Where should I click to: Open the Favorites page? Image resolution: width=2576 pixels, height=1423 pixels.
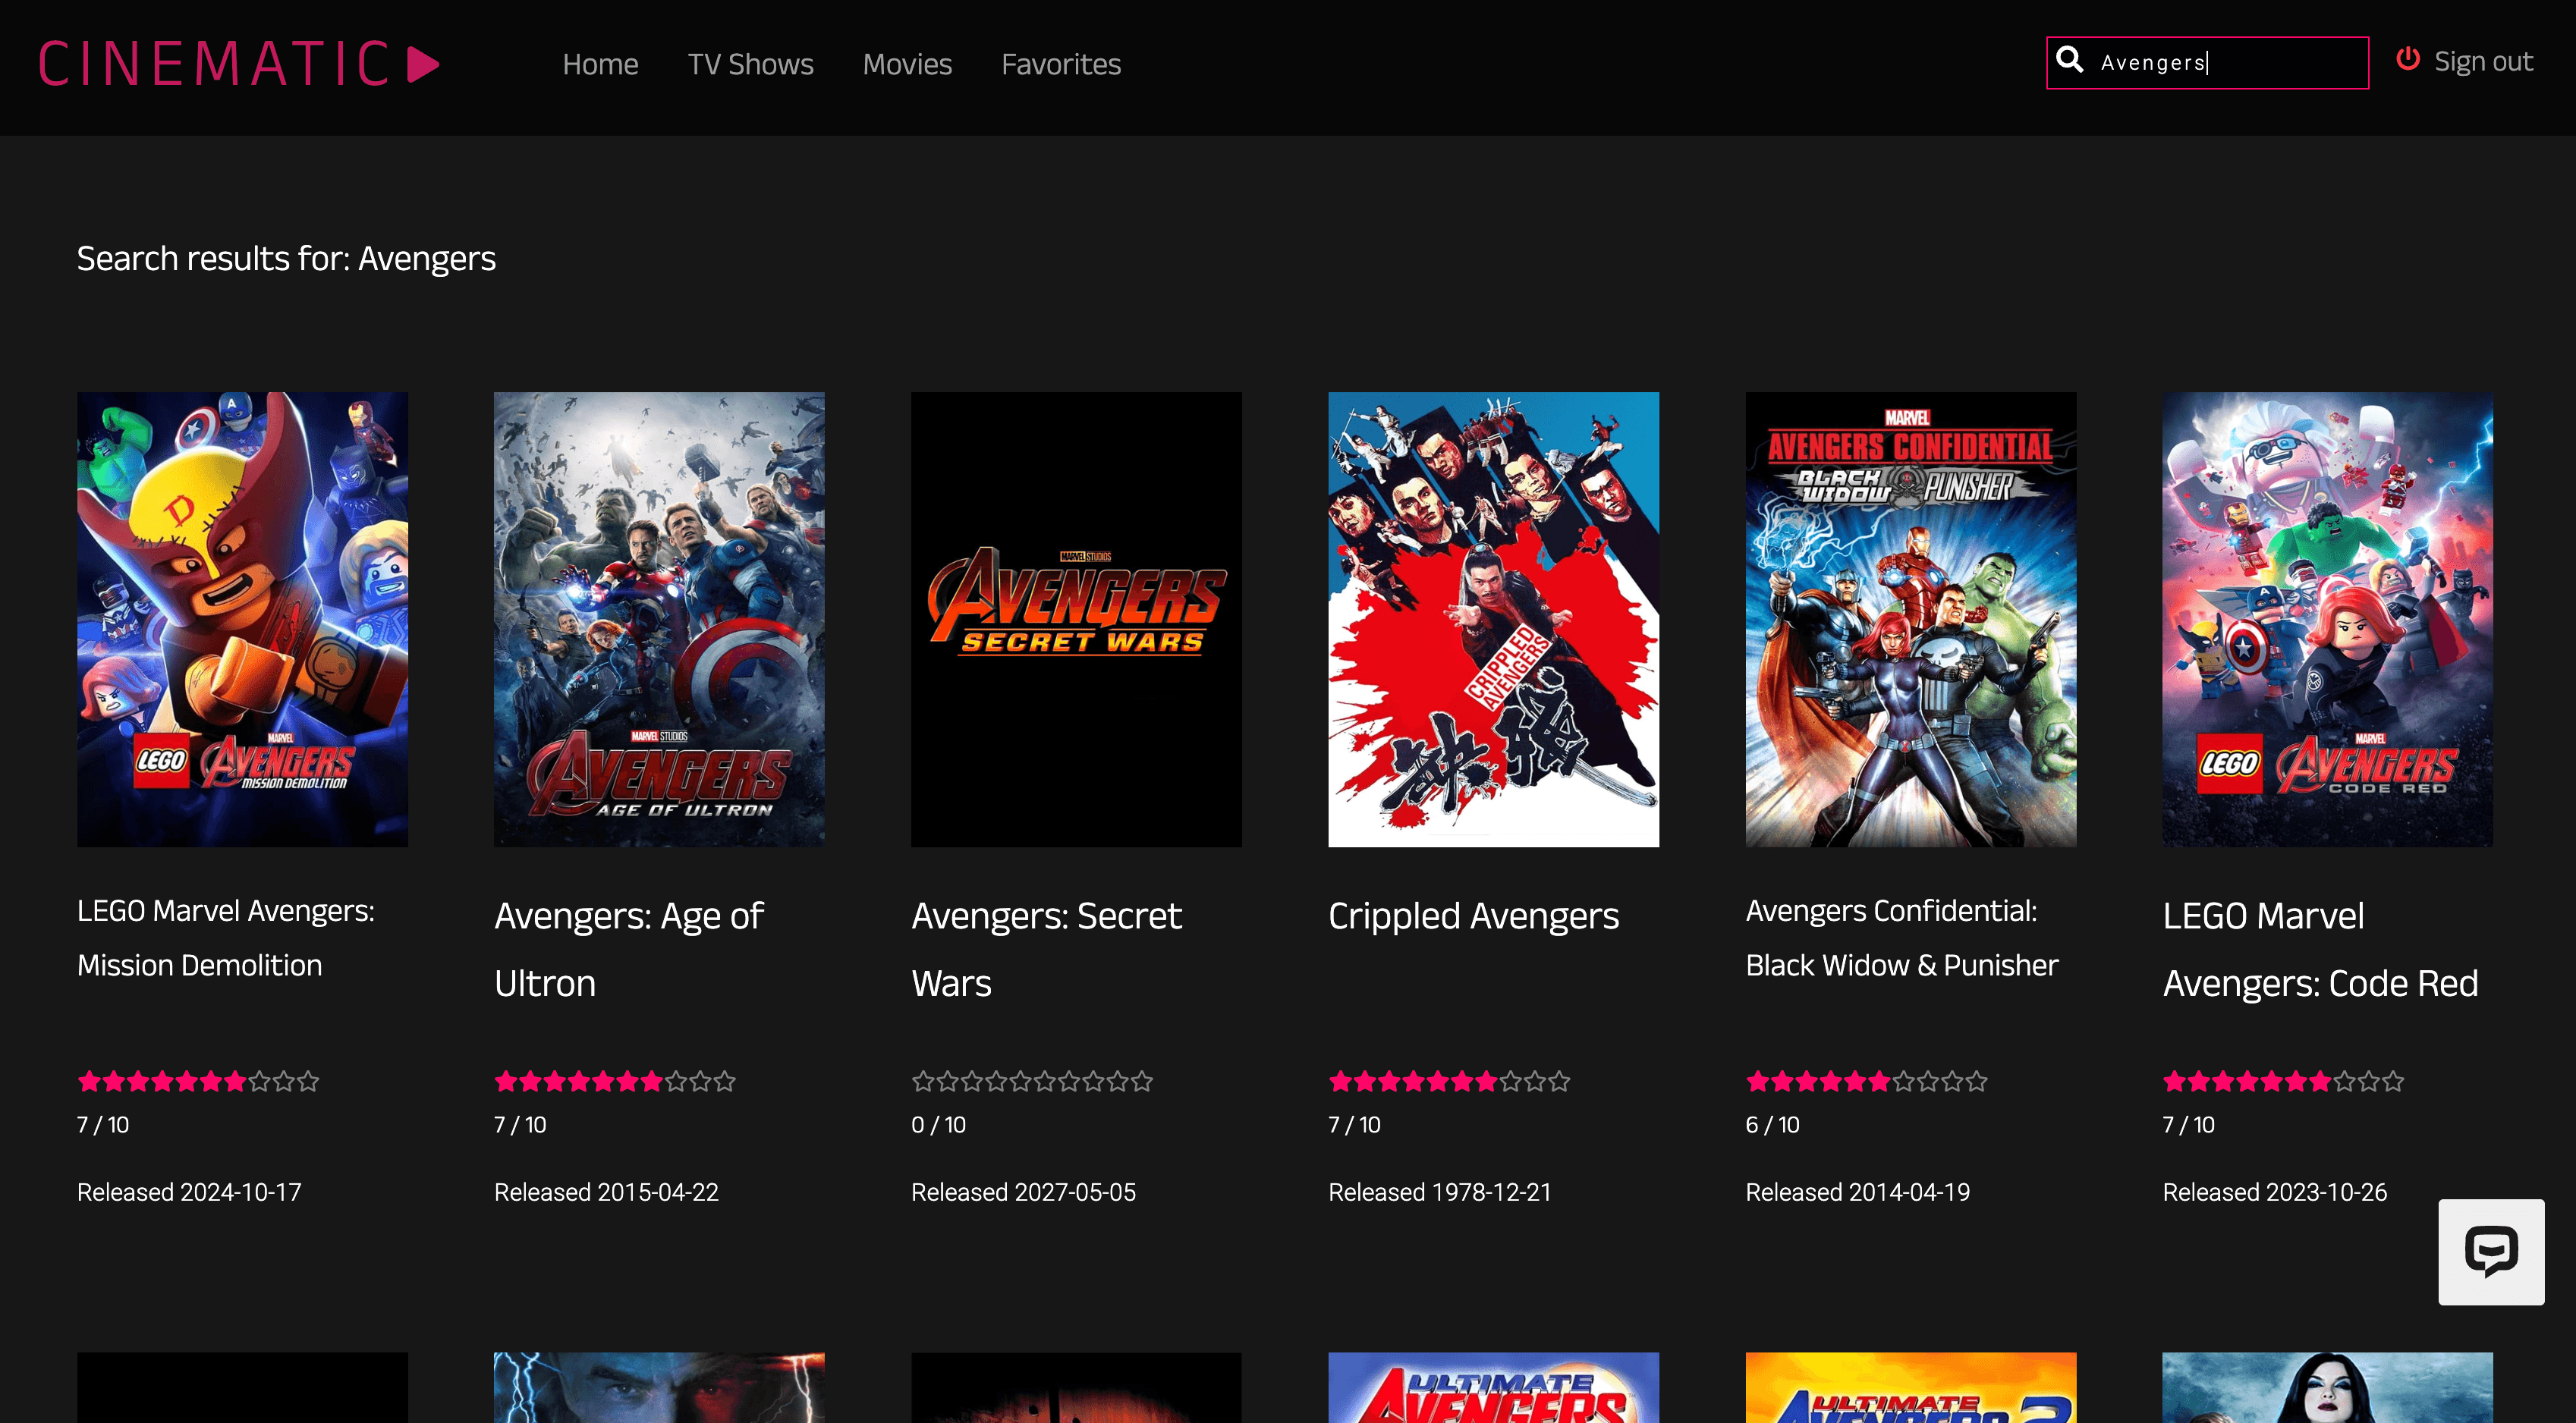pyautogui.click(x=1061, y=64)
